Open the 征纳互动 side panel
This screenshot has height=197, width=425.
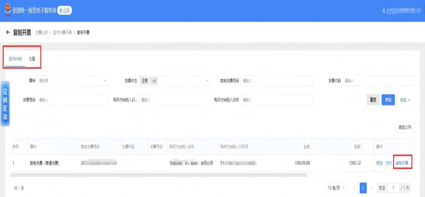[x=5, y=103]
